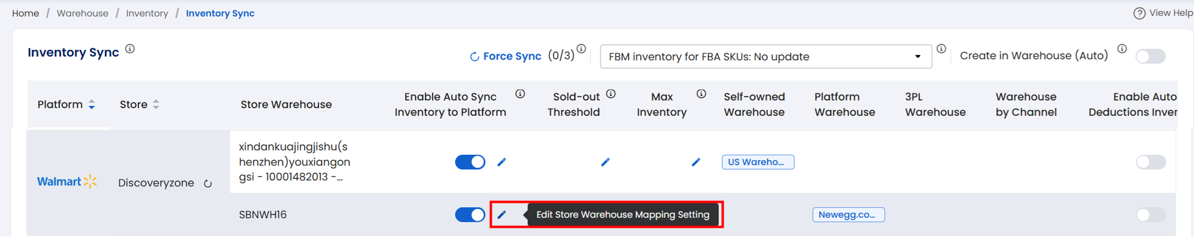
Task: Click the info icon beside Inventory Sync title
Action: (x=130, y=49)
